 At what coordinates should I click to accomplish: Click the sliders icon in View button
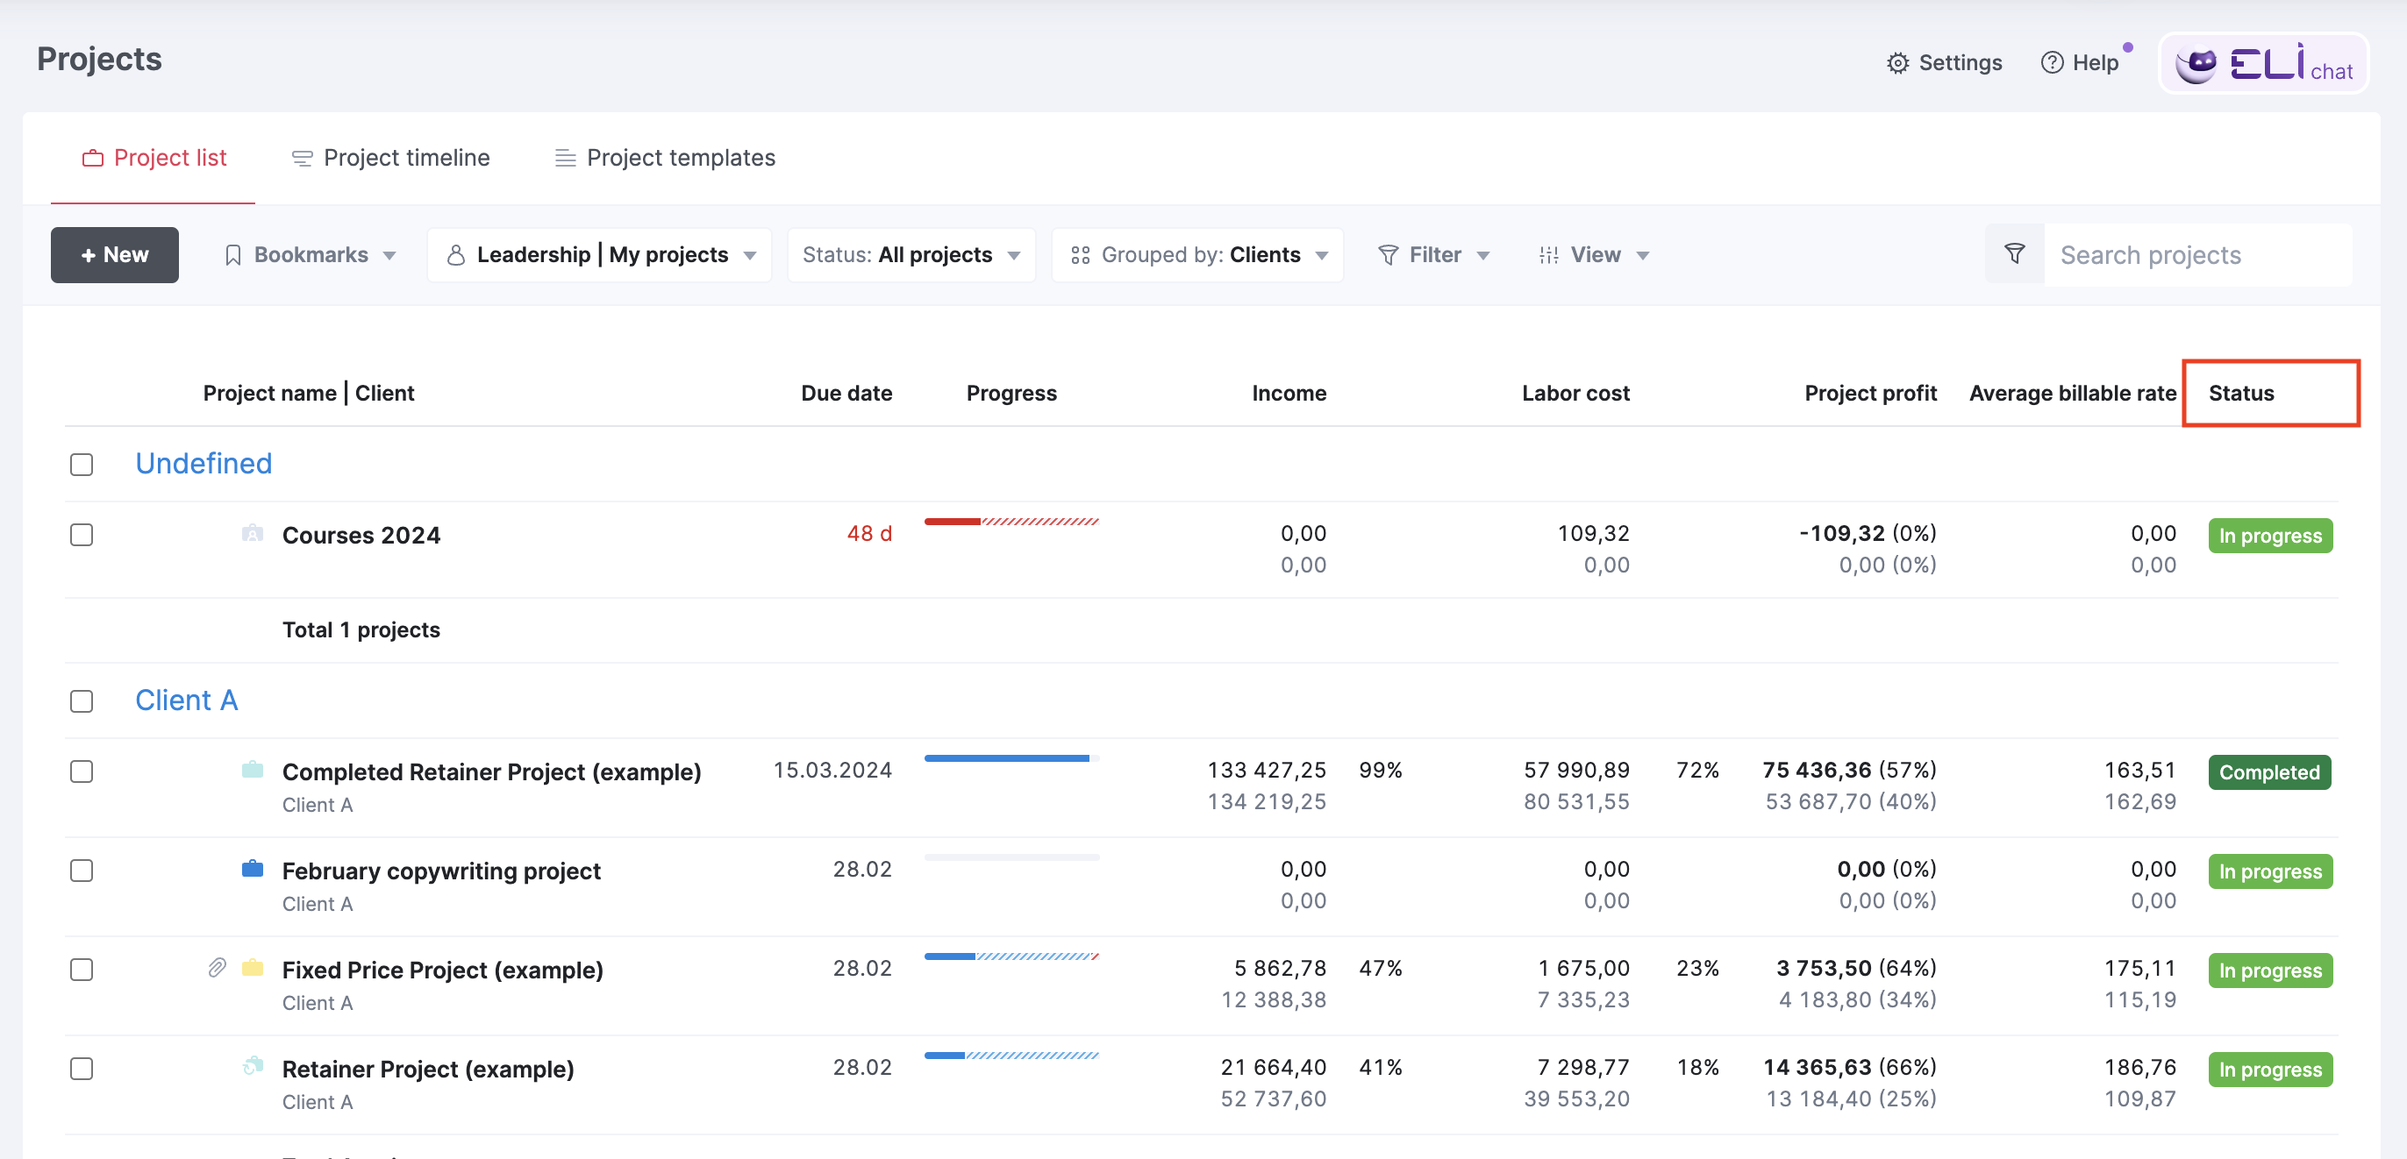click(x=1548, y=255)
